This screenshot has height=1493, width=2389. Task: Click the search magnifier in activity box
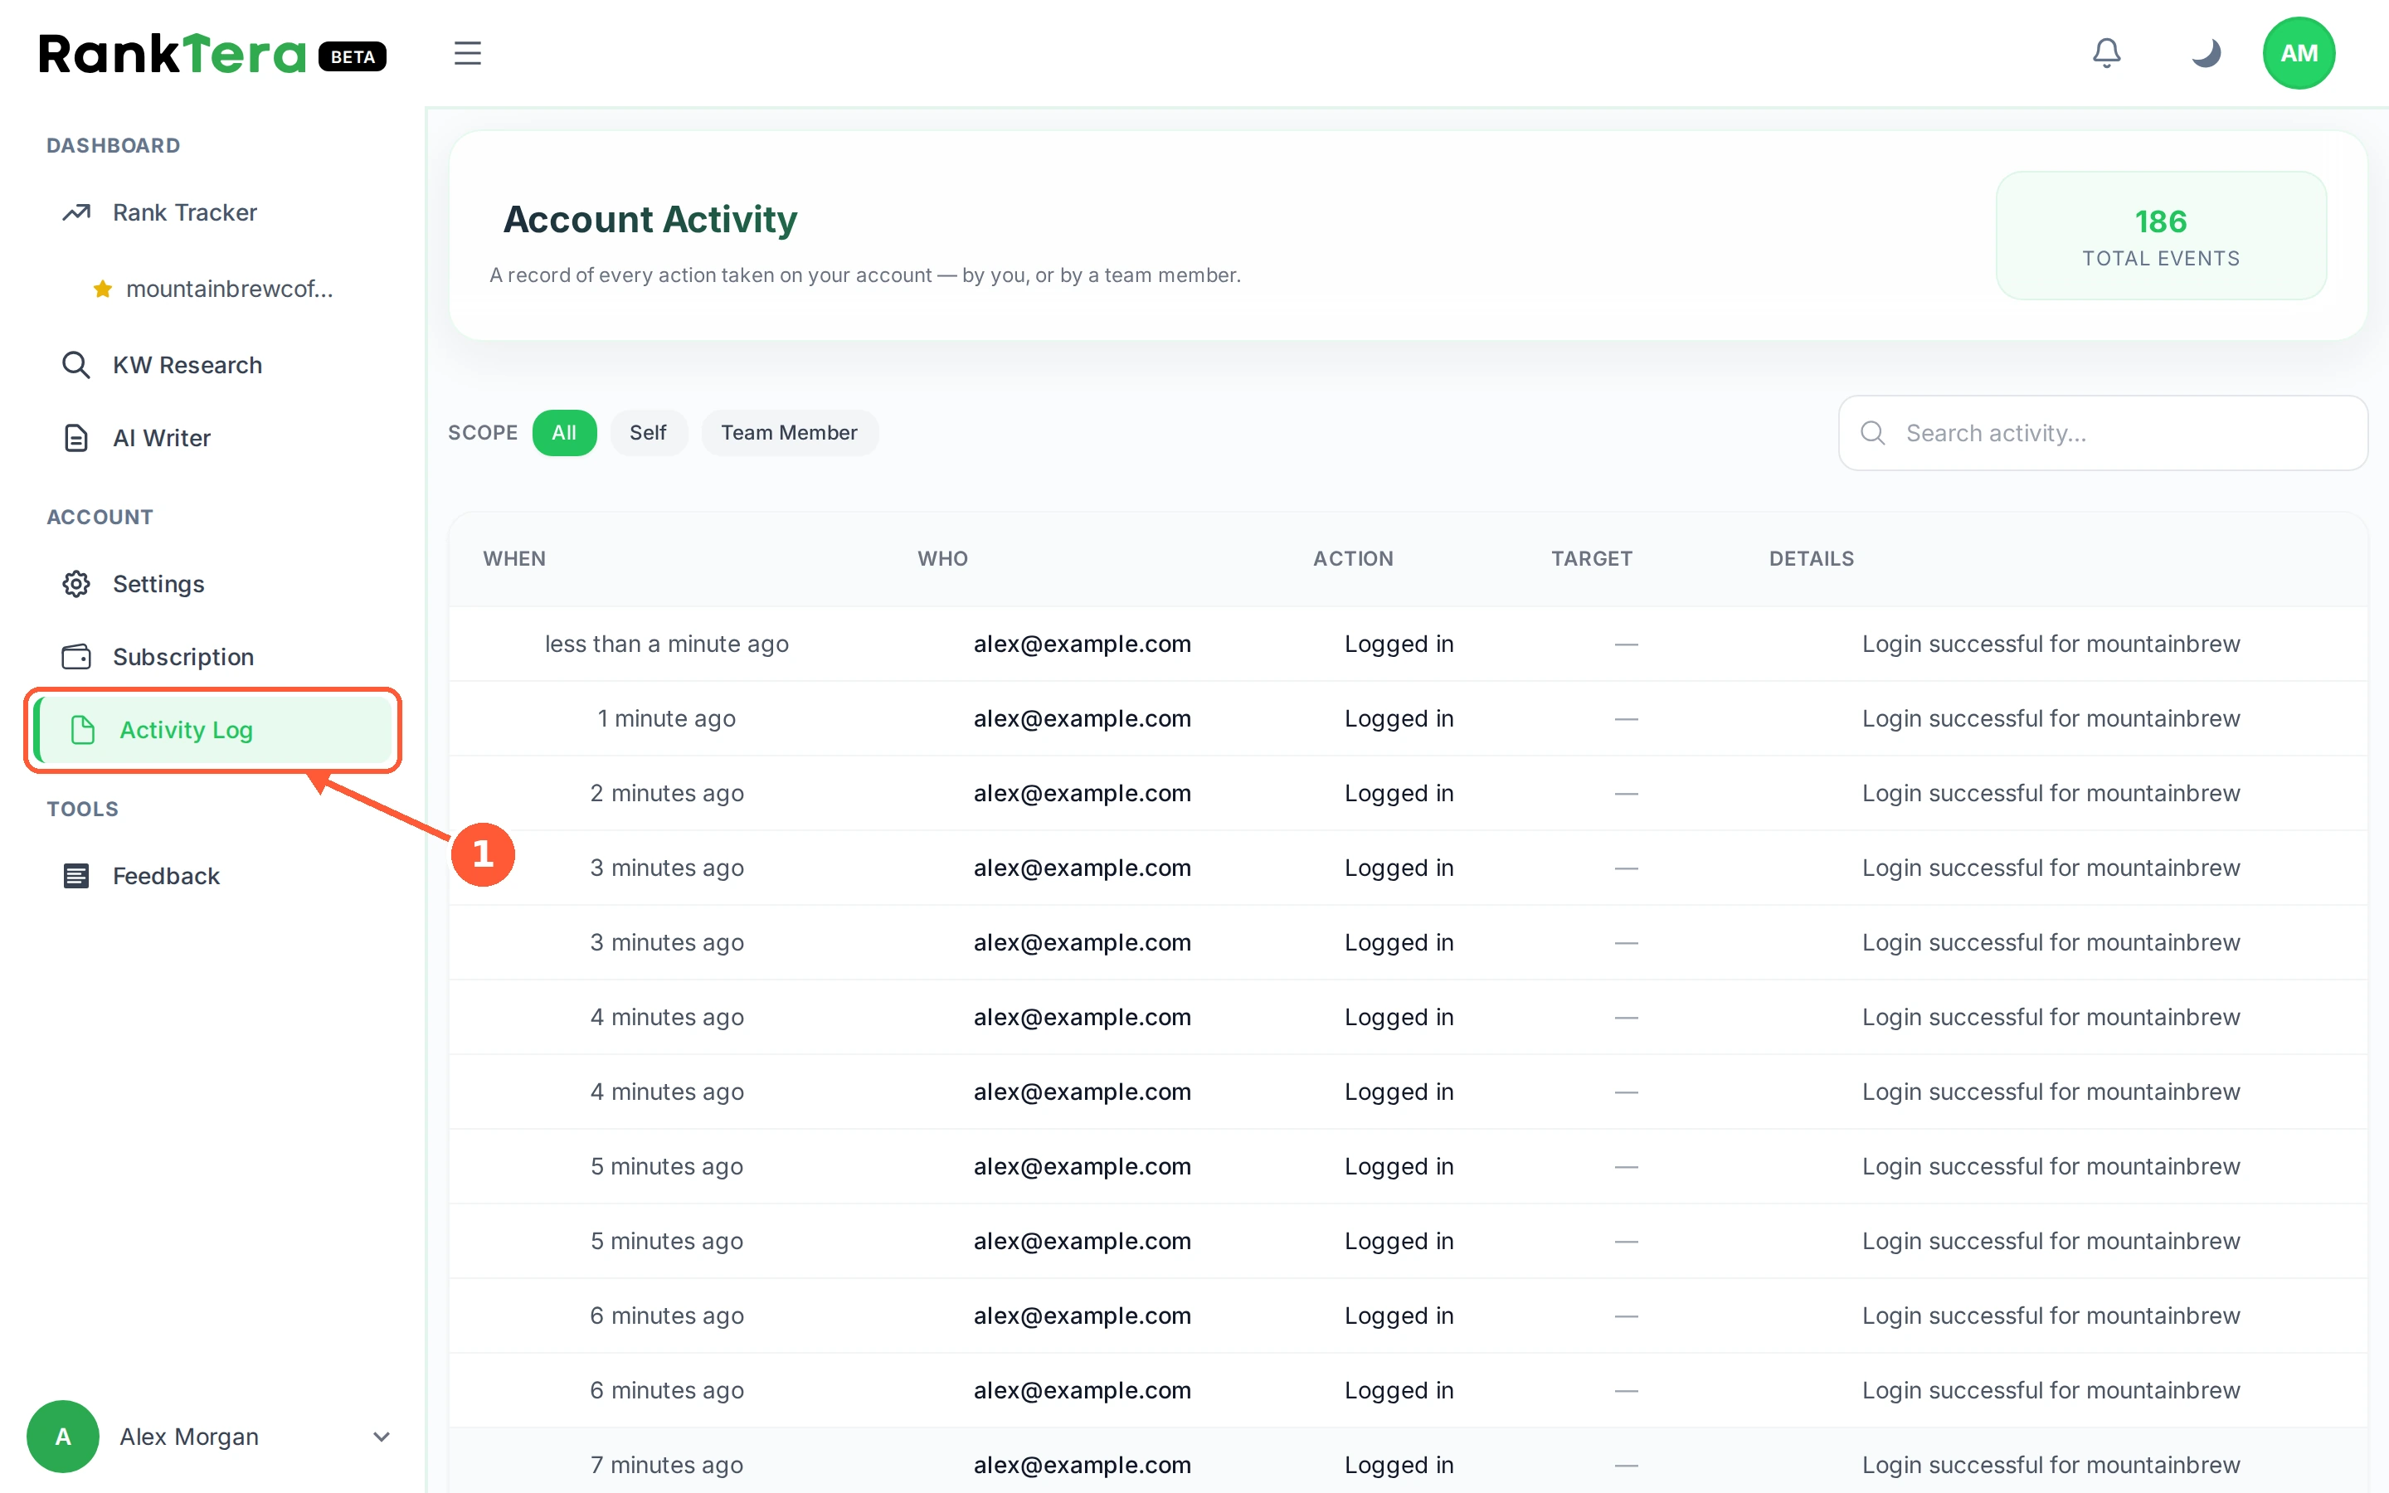tap(1873, 432)
